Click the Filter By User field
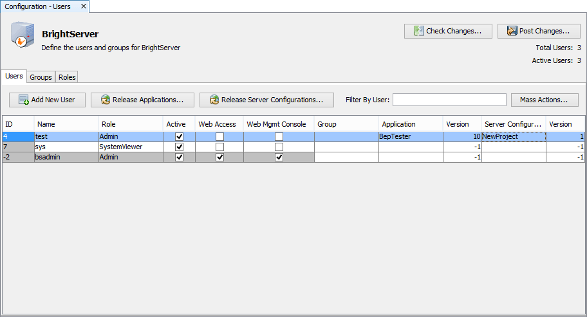The height and width of the screenshot is (317, 587). coord(449,100)
